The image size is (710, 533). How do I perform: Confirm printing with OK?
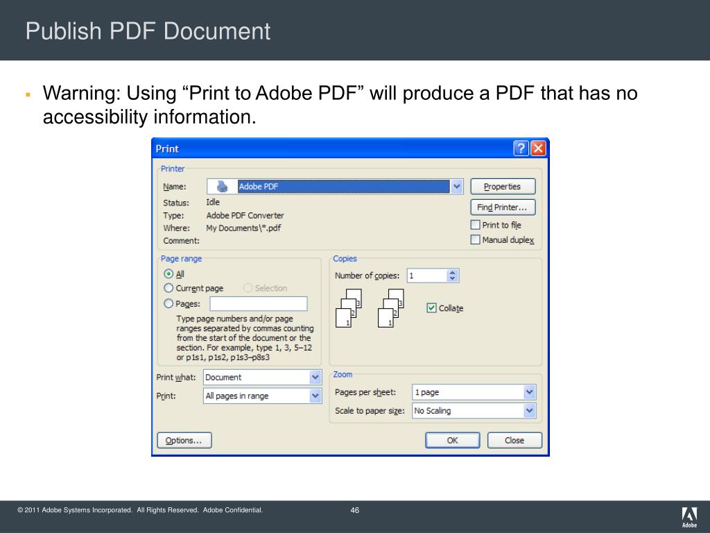tap(452, 440)
